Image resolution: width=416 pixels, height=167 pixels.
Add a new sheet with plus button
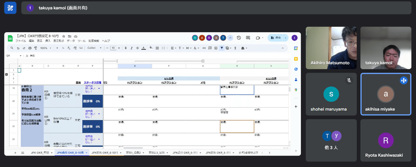[15, 153]
